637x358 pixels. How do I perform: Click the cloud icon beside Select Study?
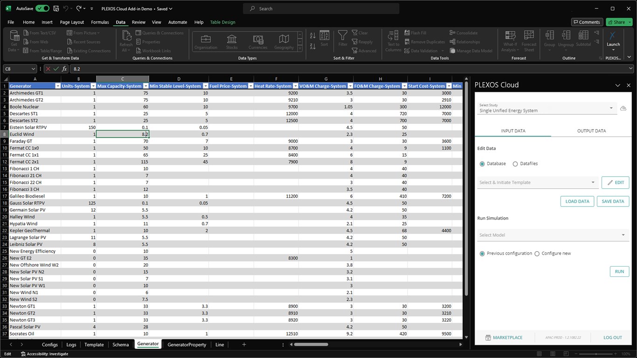pos(623,108)
